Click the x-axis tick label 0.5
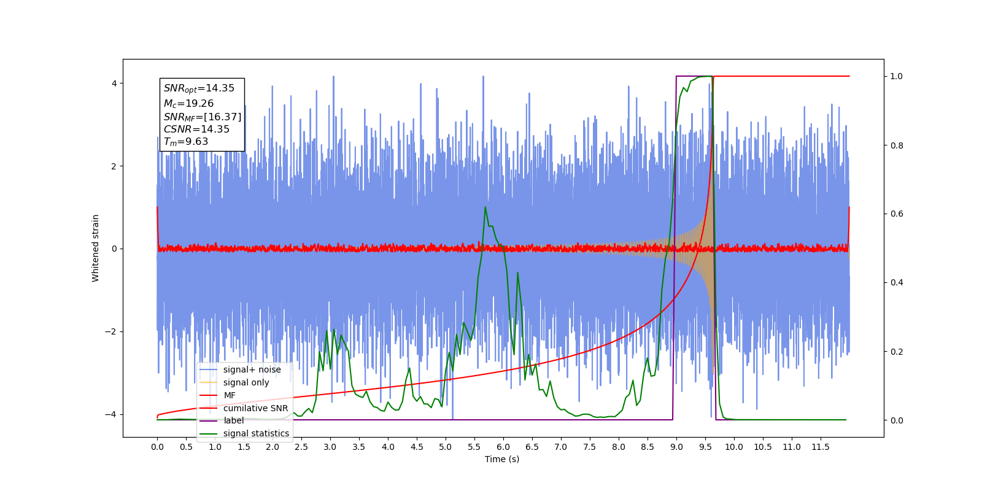Image resolution: width=982 pixels, height=491 pixels. click(x=186, y=447)
